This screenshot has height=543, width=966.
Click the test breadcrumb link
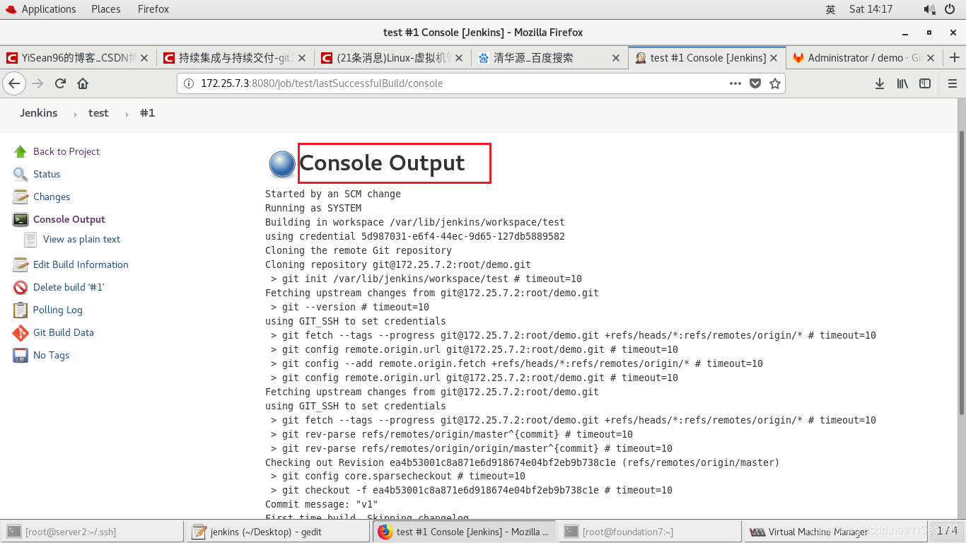click(x=98, y=113)
